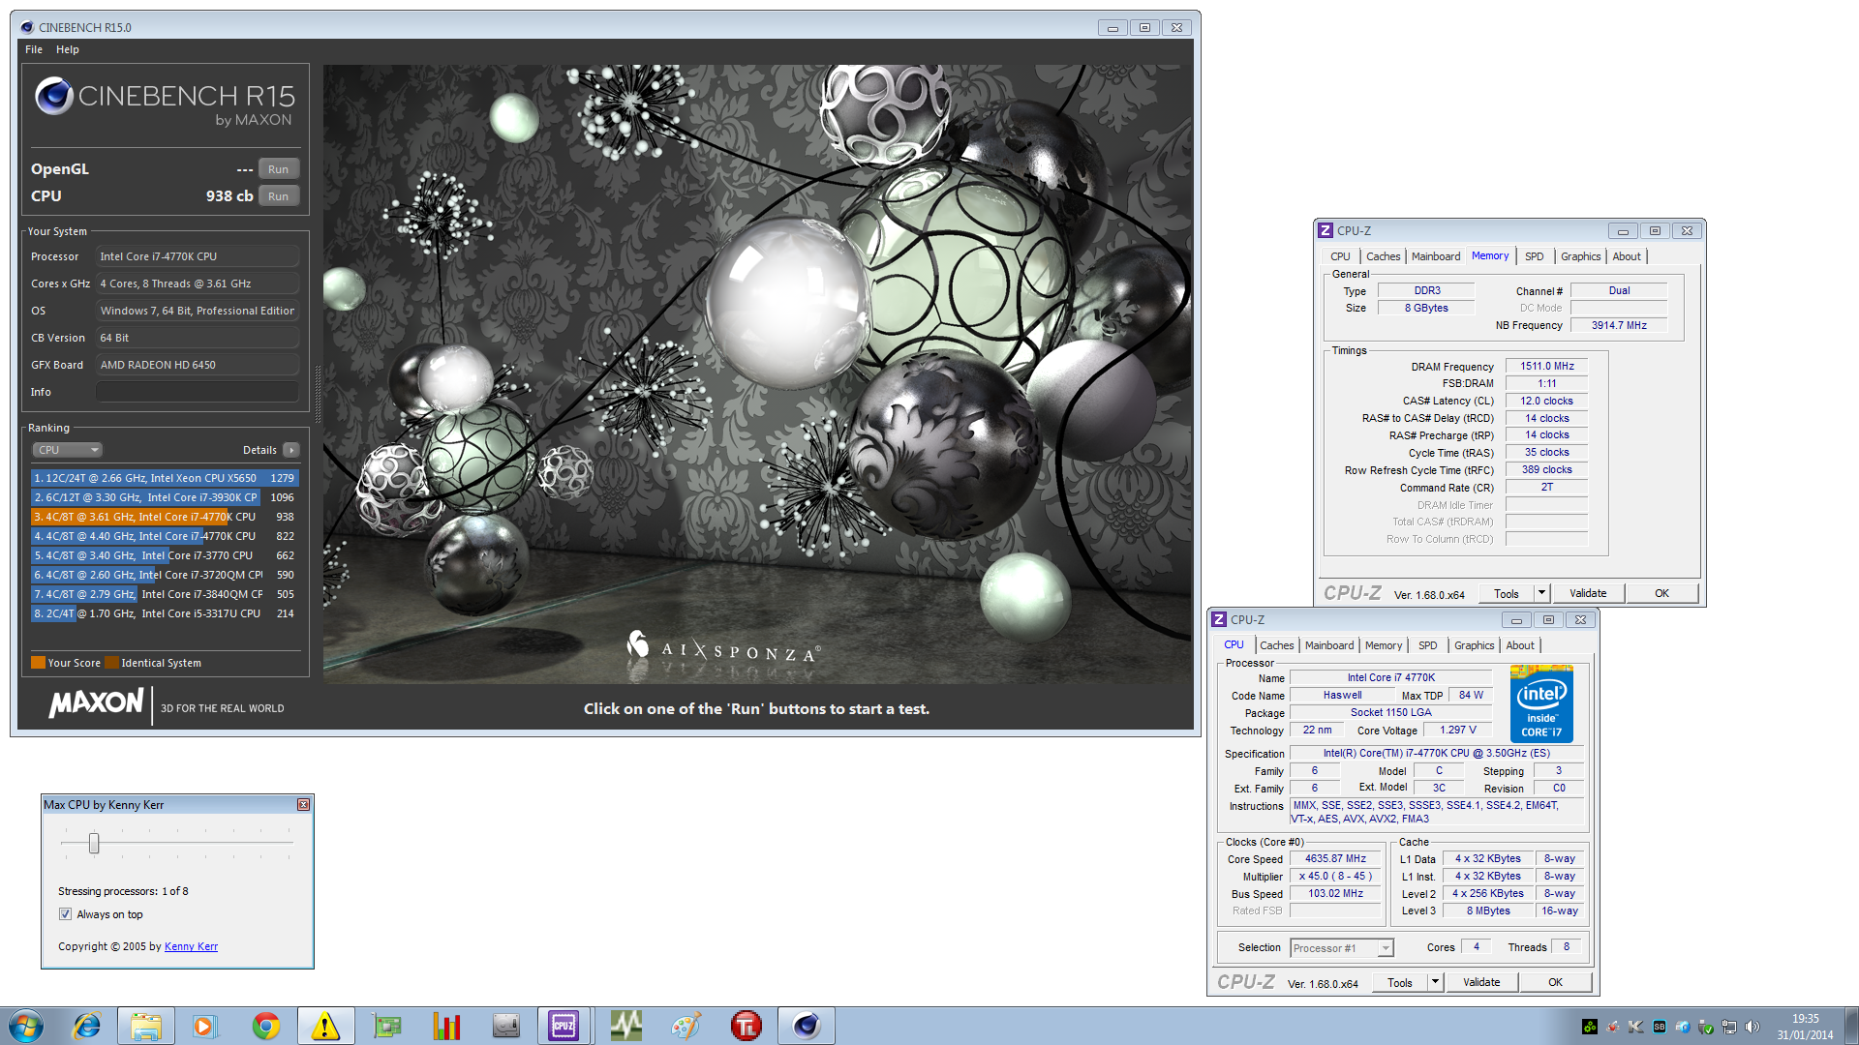This screenshot has width=1859, height=1045.
Task: Run the OpenGL benchmark test
Action: coord(279,169)
